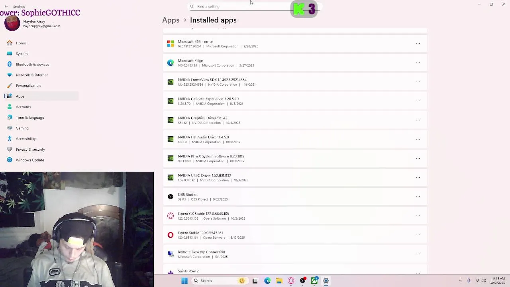The width and height of the screenshot is (510, 287).
Task: Select OBS Studio app name
Action: coord(187,195)
